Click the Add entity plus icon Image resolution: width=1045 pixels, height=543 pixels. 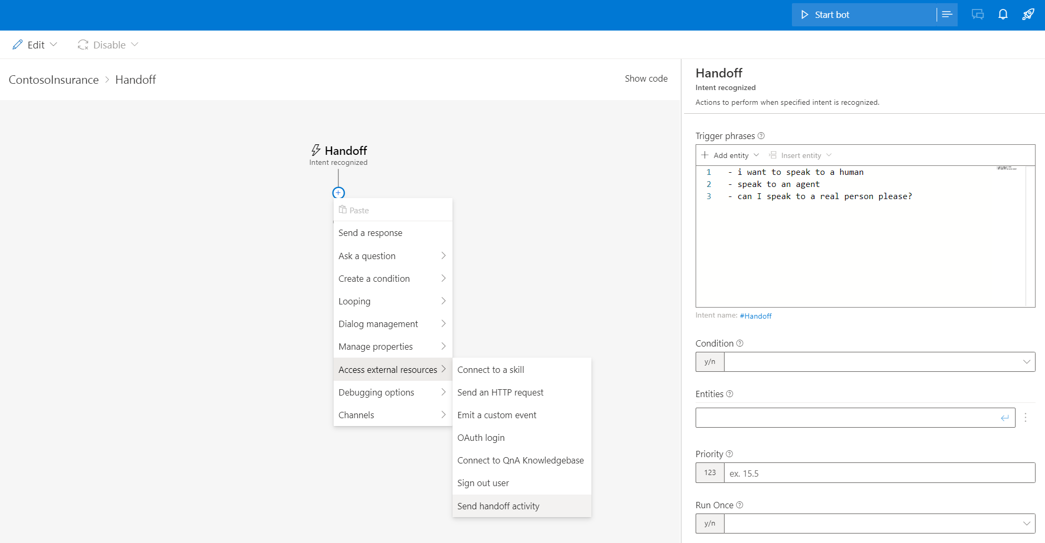pyautogui.click(x=705, y=155)
